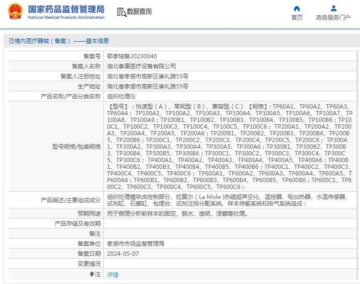Viewport: 360px width, 284px height.
Task: Open the 数据查询 search icon
Action: tap(122, 12)
